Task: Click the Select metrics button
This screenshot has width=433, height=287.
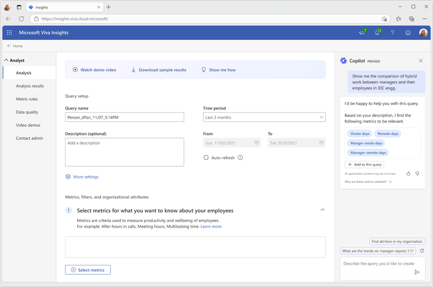Action: coord(88,270)
